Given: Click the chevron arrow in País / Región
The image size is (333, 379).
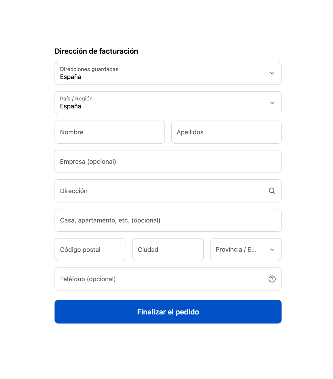Looking at the screenshot, I should tap(272, 103).
